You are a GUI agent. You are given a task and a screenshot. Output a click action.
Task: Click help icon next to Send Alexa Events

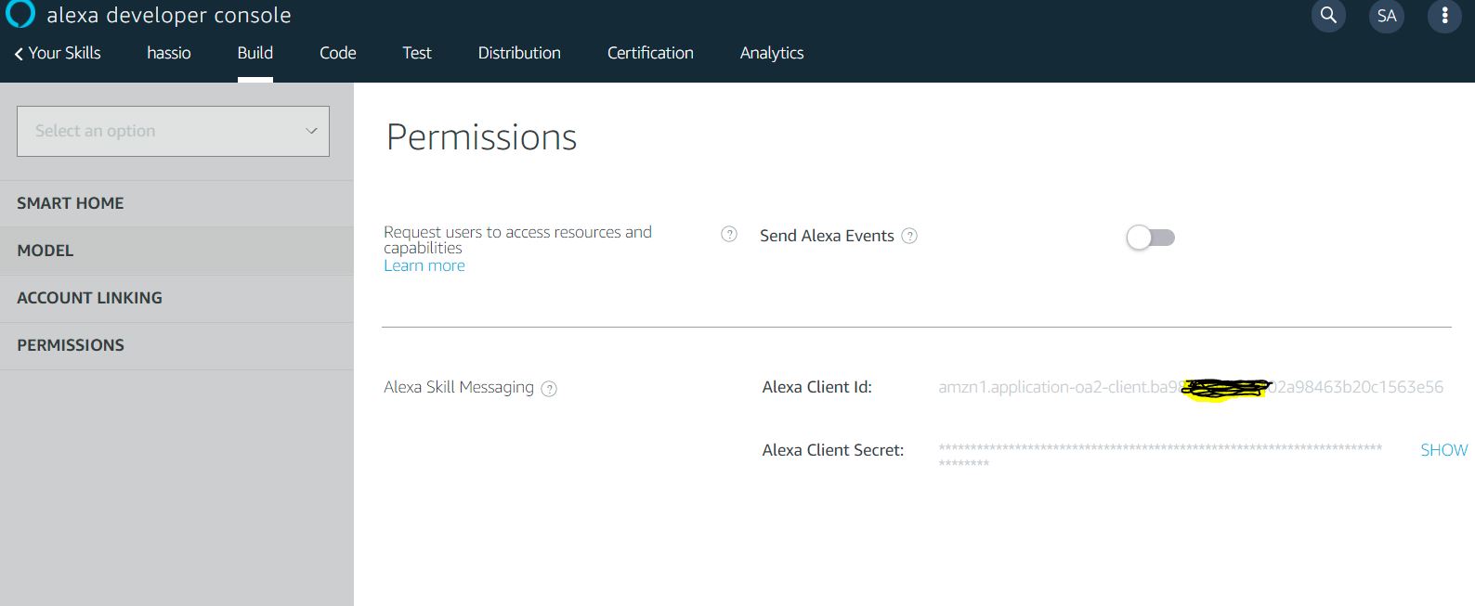pyautogui.click(x=909, y=236)
